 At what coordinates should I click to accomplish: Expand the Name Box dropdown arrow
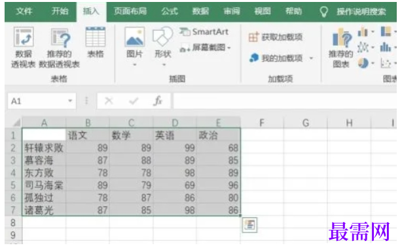[x=70, y=101]
